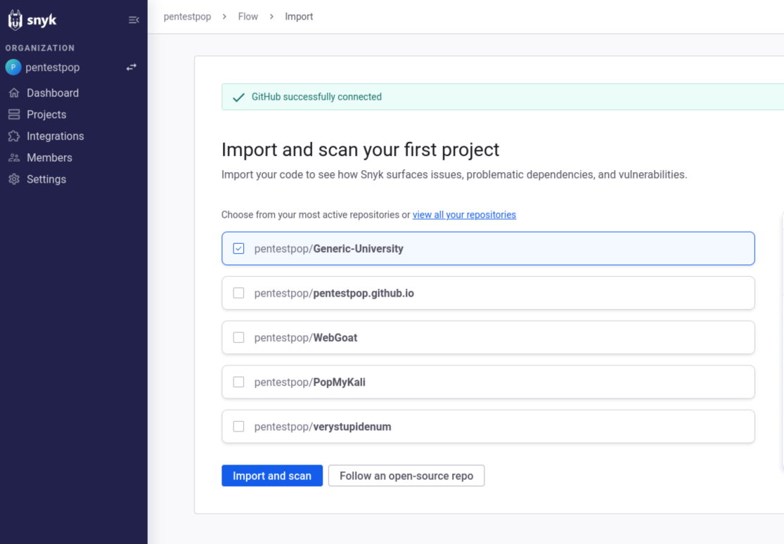
Task: Navigate to Members in the sidebar
Action: pyautogui.click(x=49, y=157)
